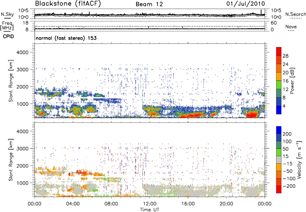Click the "08:00" time tick label
This screenshot has height=212, width=306.
click(111, 204)
